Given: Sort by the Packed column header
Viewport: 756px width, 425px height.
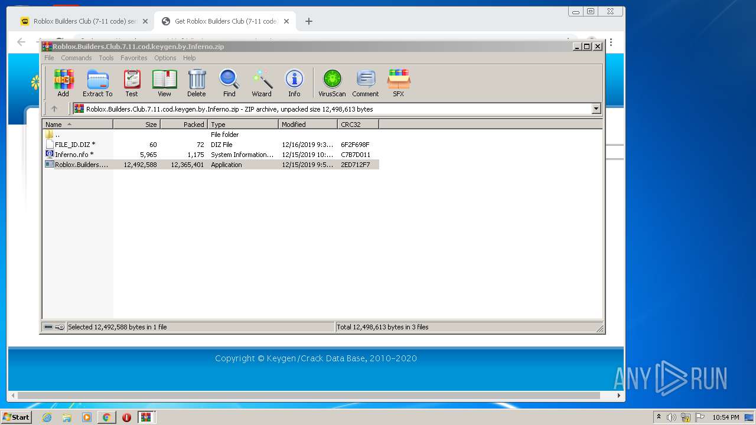Looking at the screenshot, I should coord(184,125).
